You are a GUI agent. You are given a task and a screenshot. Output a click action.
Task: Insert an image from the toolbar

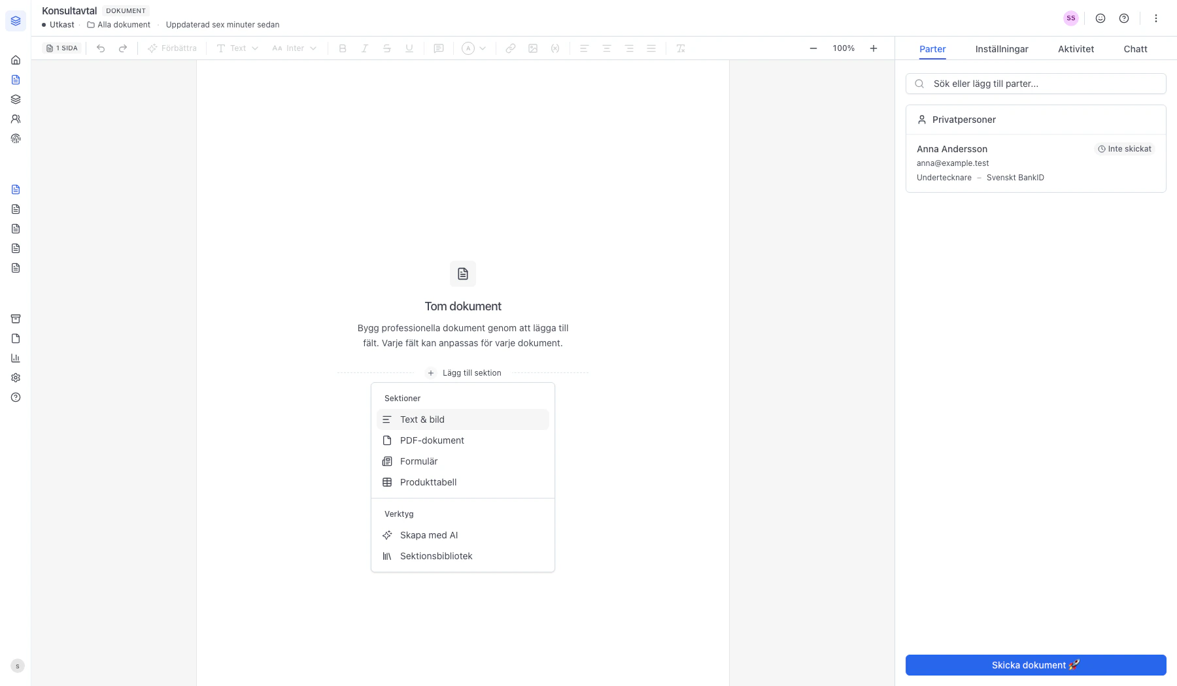(x=533, y=48)
